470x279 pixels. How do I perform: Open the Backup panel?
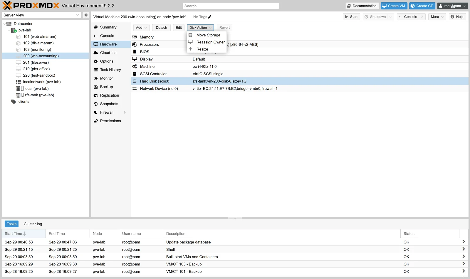click(111, 87)
